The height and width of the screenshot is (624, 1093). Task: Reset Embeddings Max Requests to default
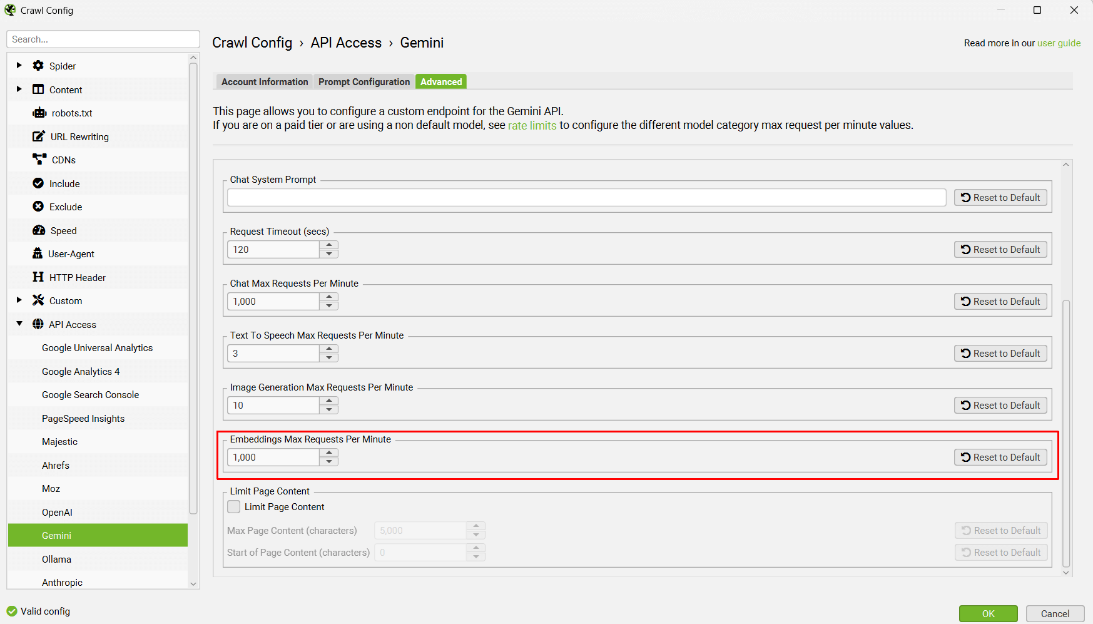pyautogui.click(x=1000, y=458)
